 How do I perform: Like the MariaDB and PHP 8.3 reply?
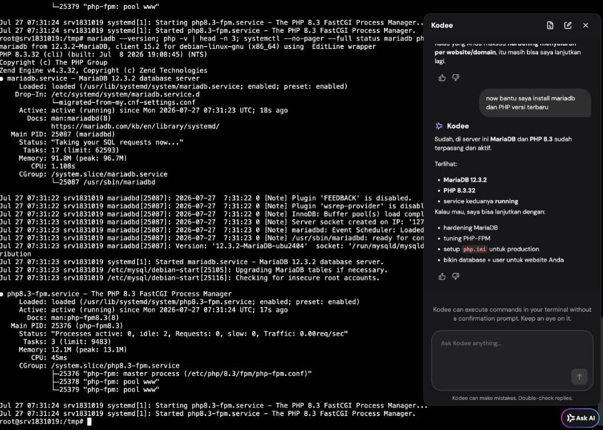(x=442, y=276)
